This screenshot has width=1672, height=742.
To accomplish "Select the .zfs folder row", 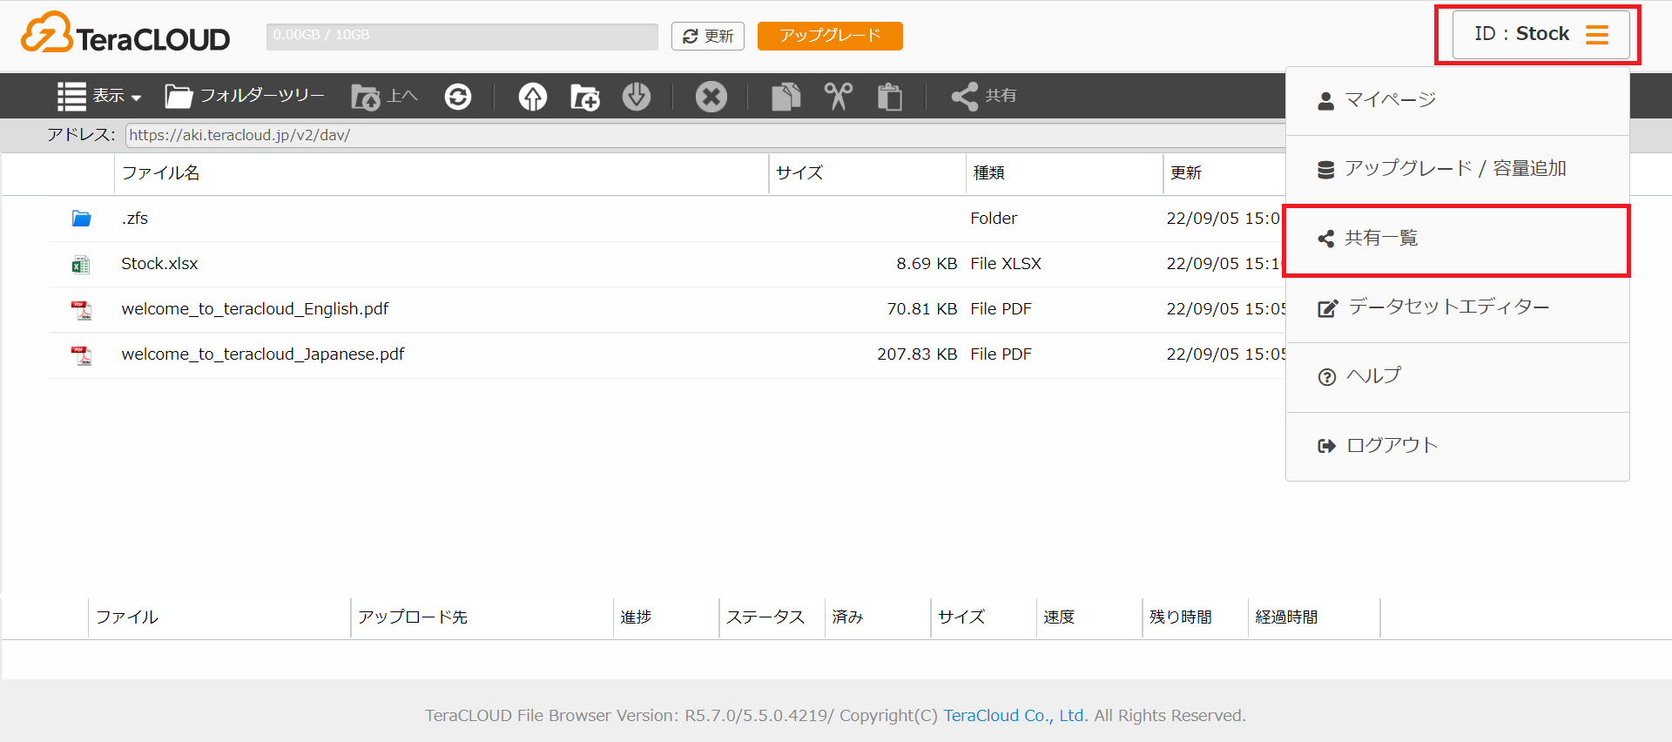I will 667,219.
